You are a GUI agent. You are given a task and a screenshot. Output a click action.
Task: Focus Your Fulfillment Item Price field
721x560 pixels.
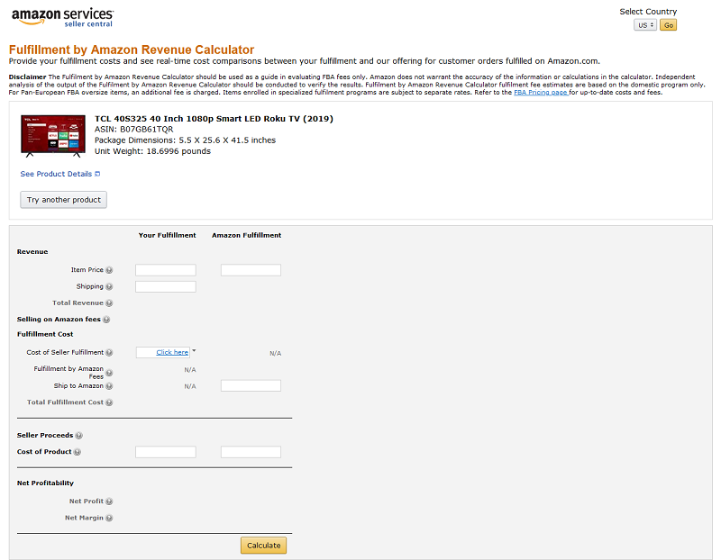[166, 270]
